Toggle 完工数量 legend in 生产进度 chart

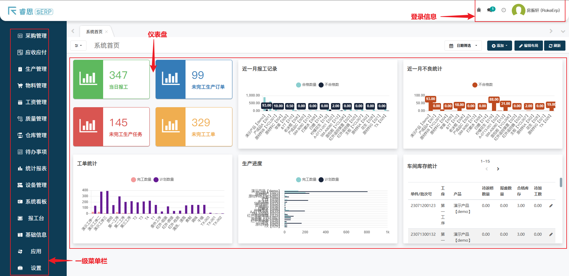click(299, 179)
